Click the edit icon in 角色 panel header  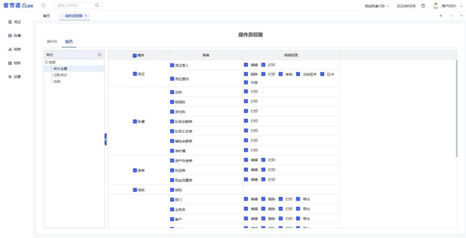point(99,54)
